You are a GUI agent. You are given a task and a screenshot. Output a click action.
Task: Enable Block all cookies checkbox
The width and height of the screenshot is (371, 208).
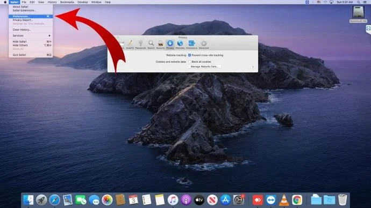189,62
